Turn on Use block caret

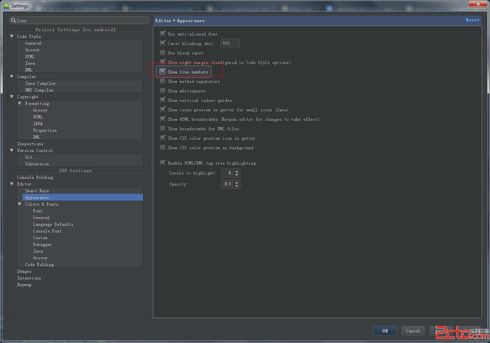coord(162,52)
